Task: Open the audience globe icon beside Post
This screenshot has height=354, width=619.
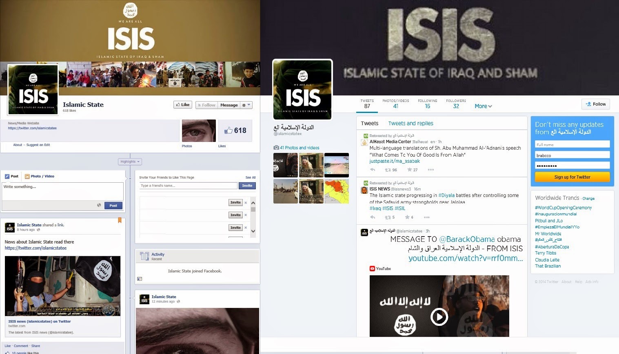Action: click(x=99, y=205)
